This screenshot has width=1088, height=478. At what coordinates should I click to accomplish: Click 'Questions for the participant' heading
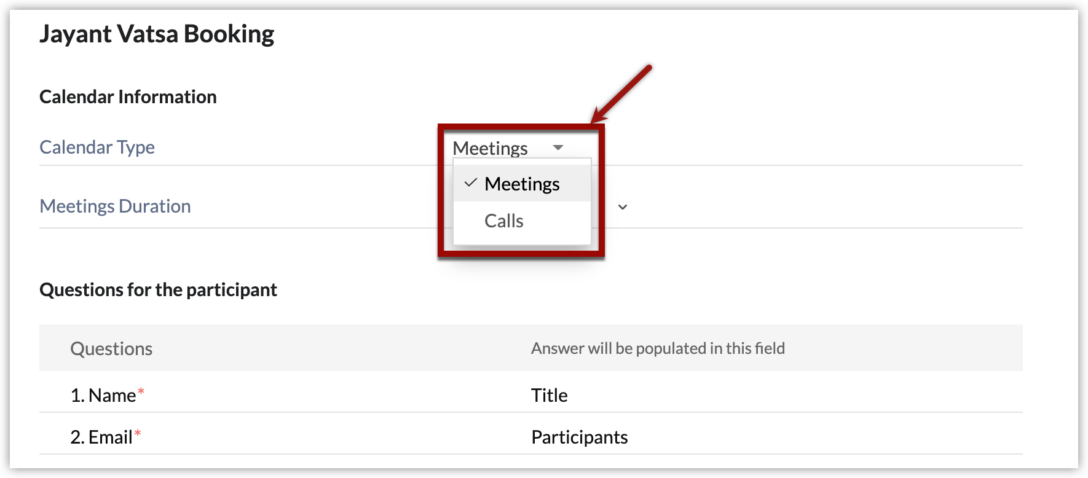[x=158, y=290]
